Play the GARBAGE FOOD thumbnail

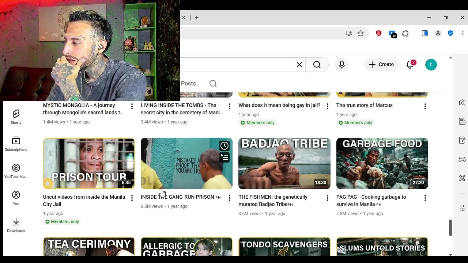382,163
